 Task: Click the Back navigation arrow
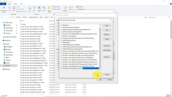2,17
